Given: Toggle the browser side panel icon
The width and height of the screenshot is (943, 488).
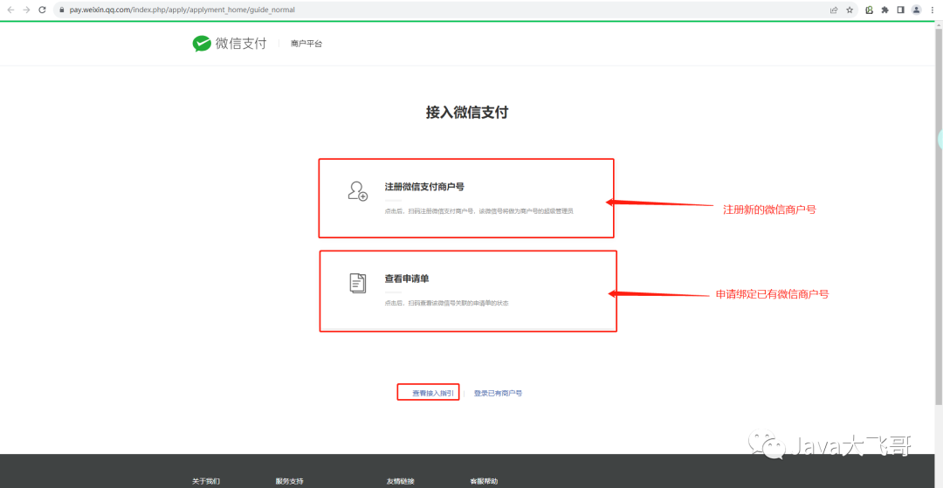Looking at the screenshot, I should tap(900, 10).
